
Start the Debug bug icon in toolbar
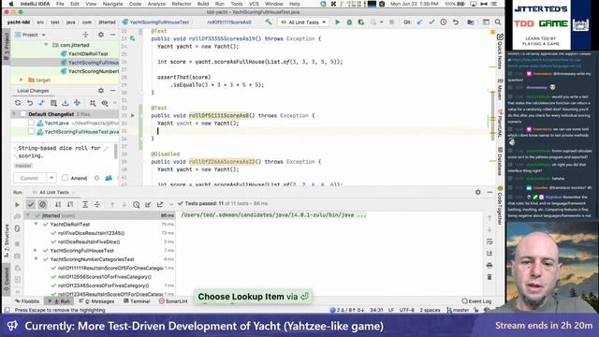tap(349, 22)
